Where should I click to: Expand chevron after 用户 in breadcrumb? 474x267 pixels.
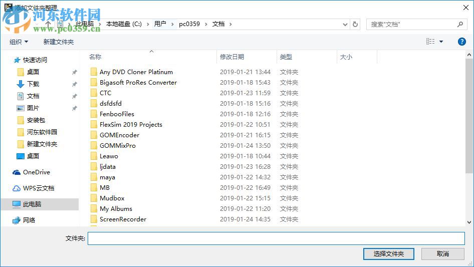coord(172,24)
